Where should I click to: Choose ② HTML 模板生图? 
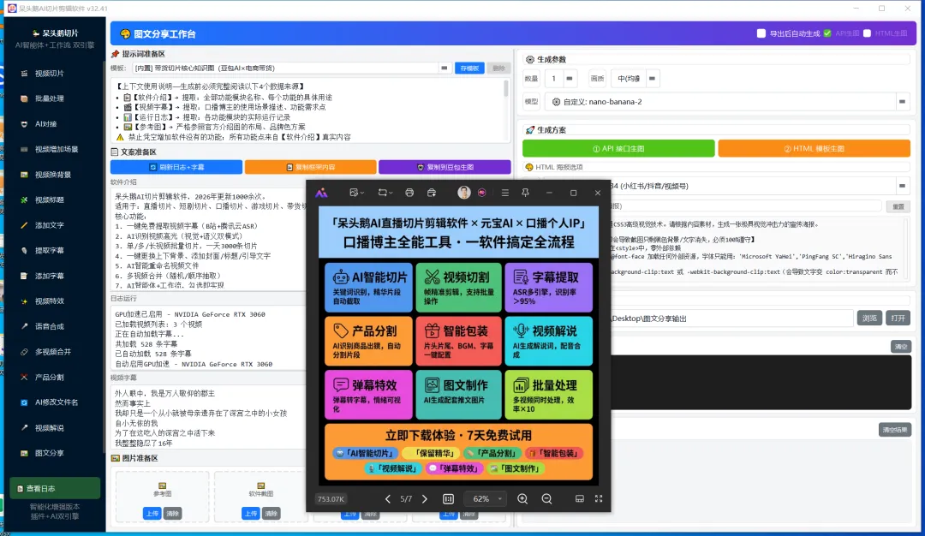point(815,149)
